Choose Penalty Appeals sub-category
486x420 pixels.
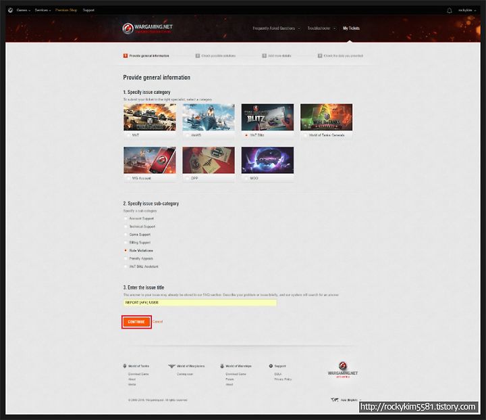(126, 258)
